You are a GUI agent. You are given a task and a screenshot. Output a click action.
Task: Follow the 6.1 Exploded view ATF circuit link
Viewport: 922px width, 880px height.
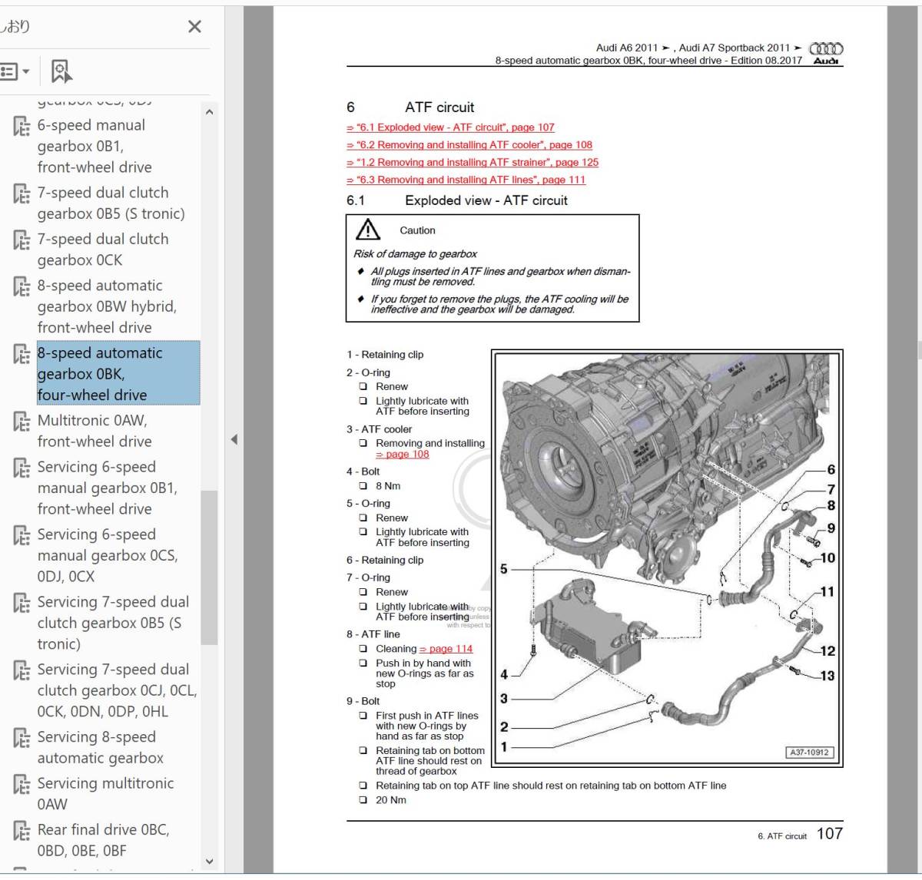[x=450, y=127]
